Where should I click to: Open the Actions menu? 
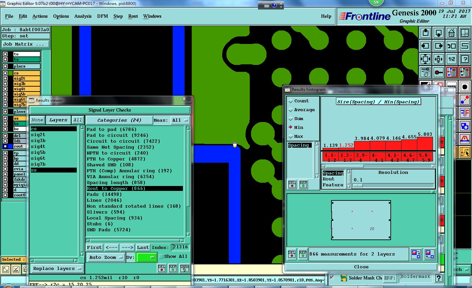point(40,16)
